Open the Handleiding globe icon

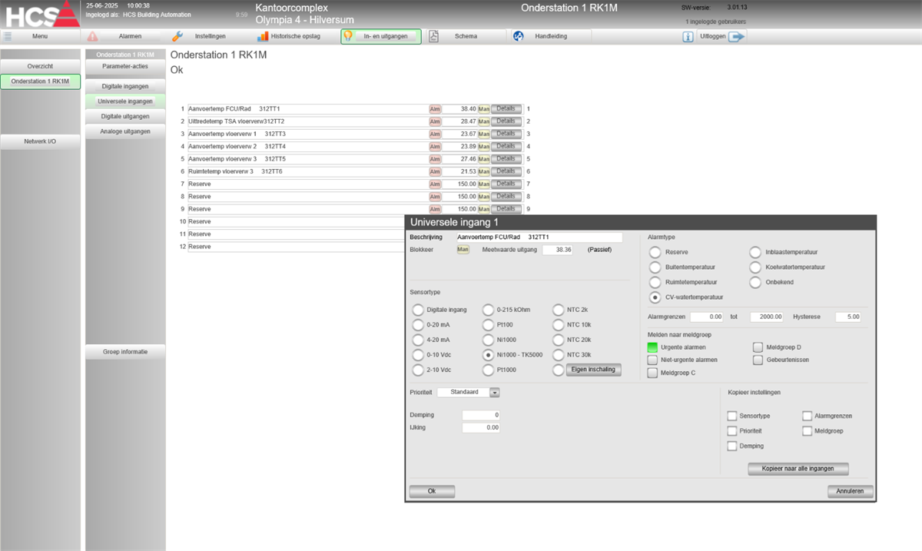click(x=519, y=36)
